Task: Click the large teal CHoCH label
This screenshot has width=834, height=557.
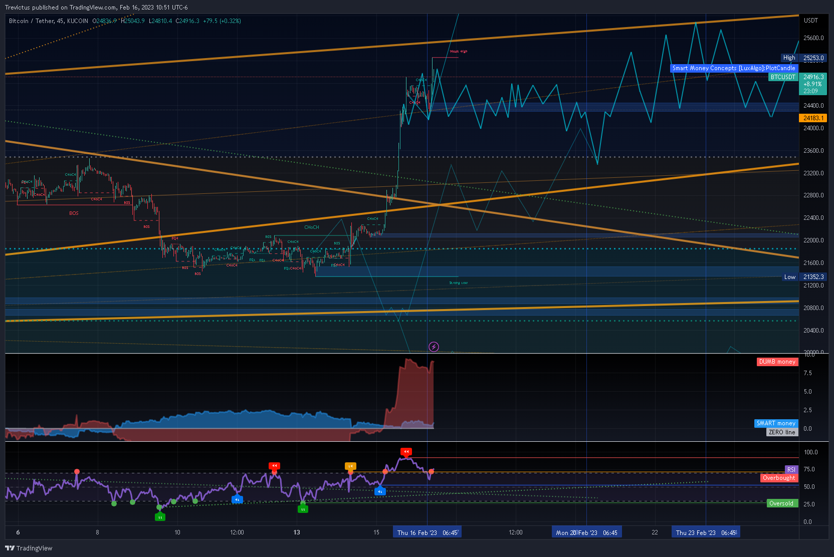Action: click(x=312, y=227)
